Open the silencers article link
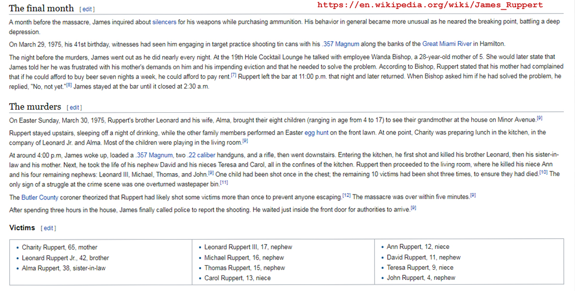The width and height of the screenshot is (575, 291). pyautogui.click(x=164, y=22)
